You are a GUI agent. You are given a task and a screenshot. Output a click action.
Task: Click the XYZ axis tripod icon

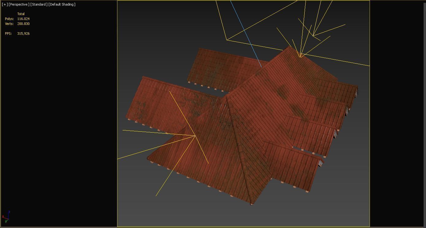pyautogui.click(x=6, y=217)
